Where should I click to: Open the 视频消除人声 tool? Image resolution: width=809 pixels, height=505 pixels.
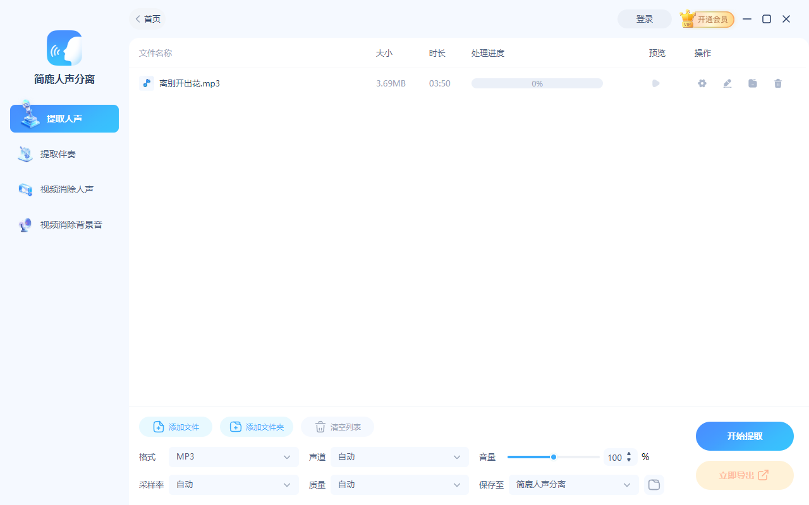(x=64, y=189)
